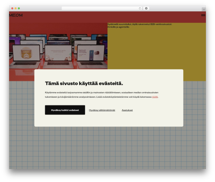Minimize window with yellow button
215x182 pixels.
click(x=15, y=9)
